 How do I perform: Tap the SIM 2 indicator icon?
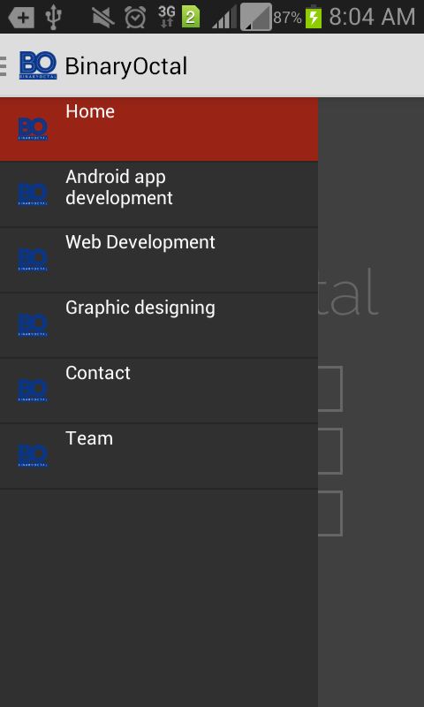coord(191,18)
